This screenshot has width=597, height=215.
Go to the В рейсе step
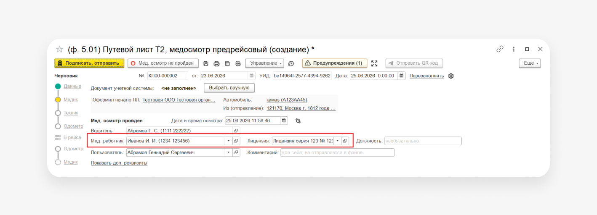pos(72,137)
